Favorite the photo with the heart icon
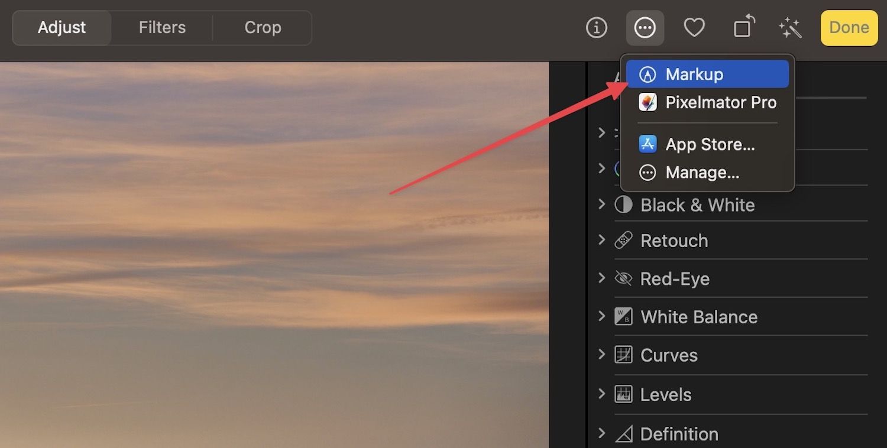The height and width of the screenshot is (448, 887). [x=694, y=27]
